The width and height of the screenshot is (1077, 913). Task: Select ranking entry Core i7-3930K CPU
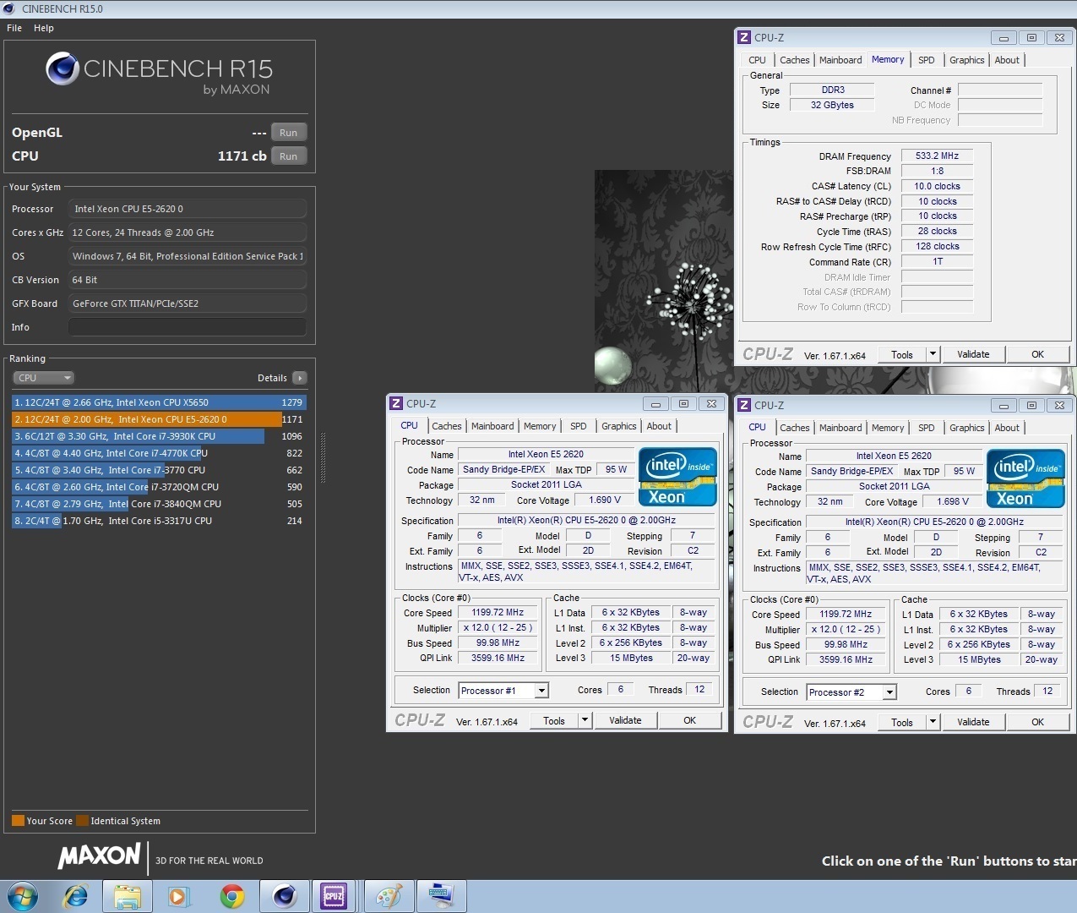(159, 436)
